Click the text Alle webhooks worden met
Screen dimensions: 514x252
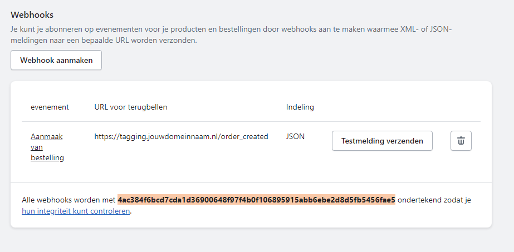tap(69, 200)
